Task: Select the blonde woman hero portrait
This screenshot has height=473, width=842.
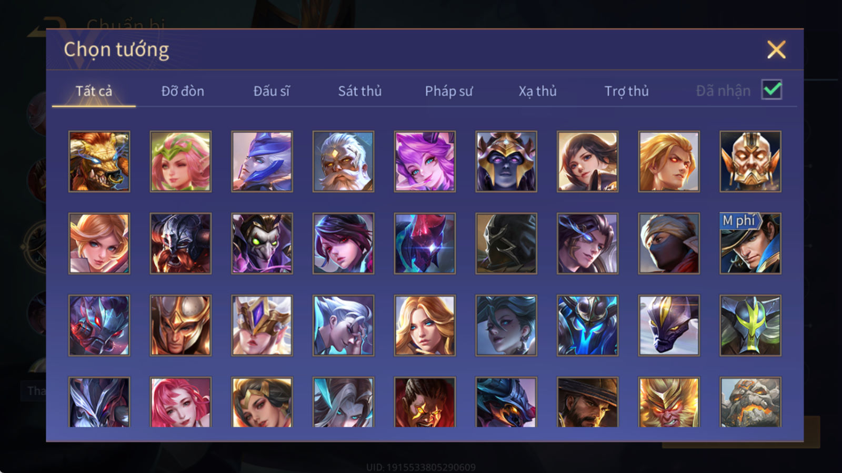Action: [x=425, y=325]
